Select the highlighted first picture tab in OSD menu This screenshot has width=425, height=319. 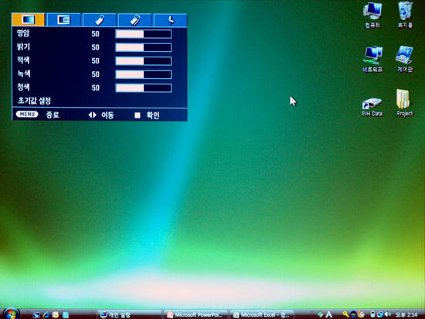pos(28,20)
